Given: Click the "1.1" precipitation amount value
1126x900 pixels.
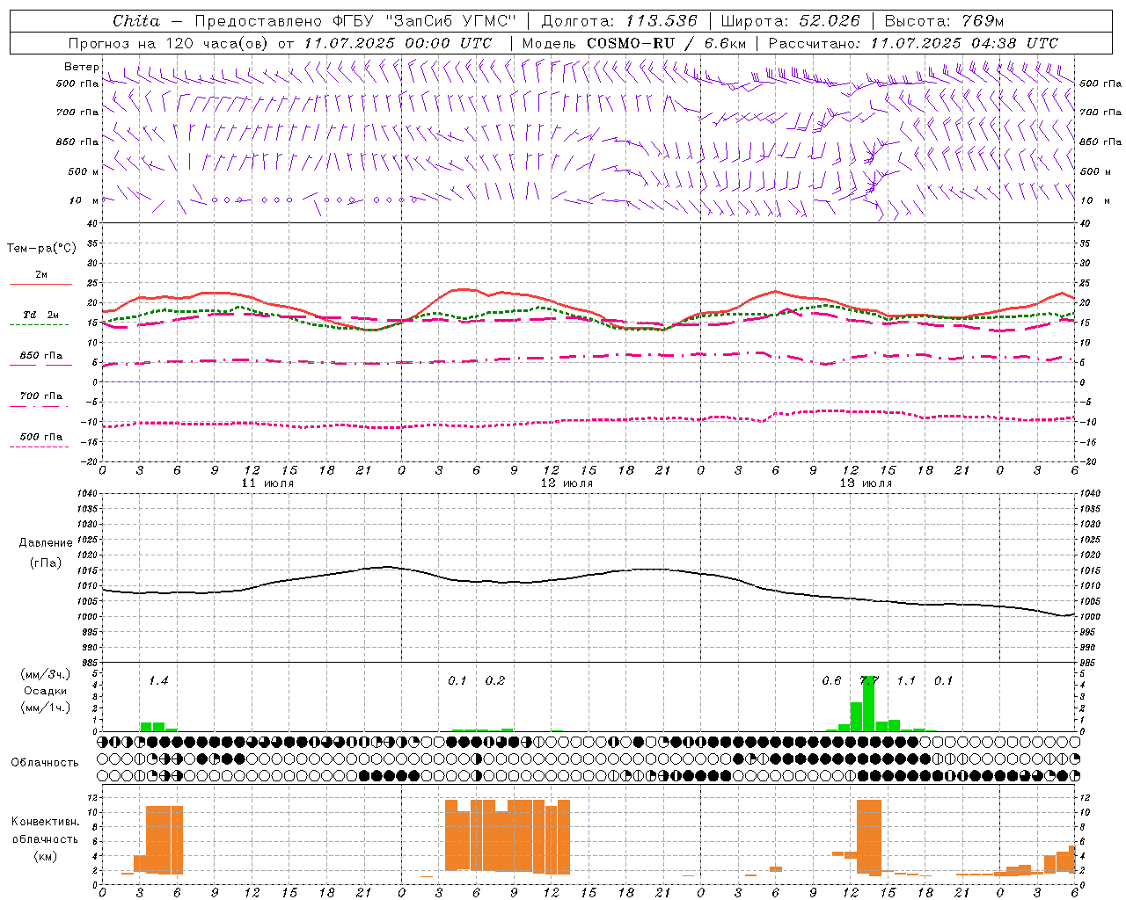Looking at the screenshot, I should (906, 681).
